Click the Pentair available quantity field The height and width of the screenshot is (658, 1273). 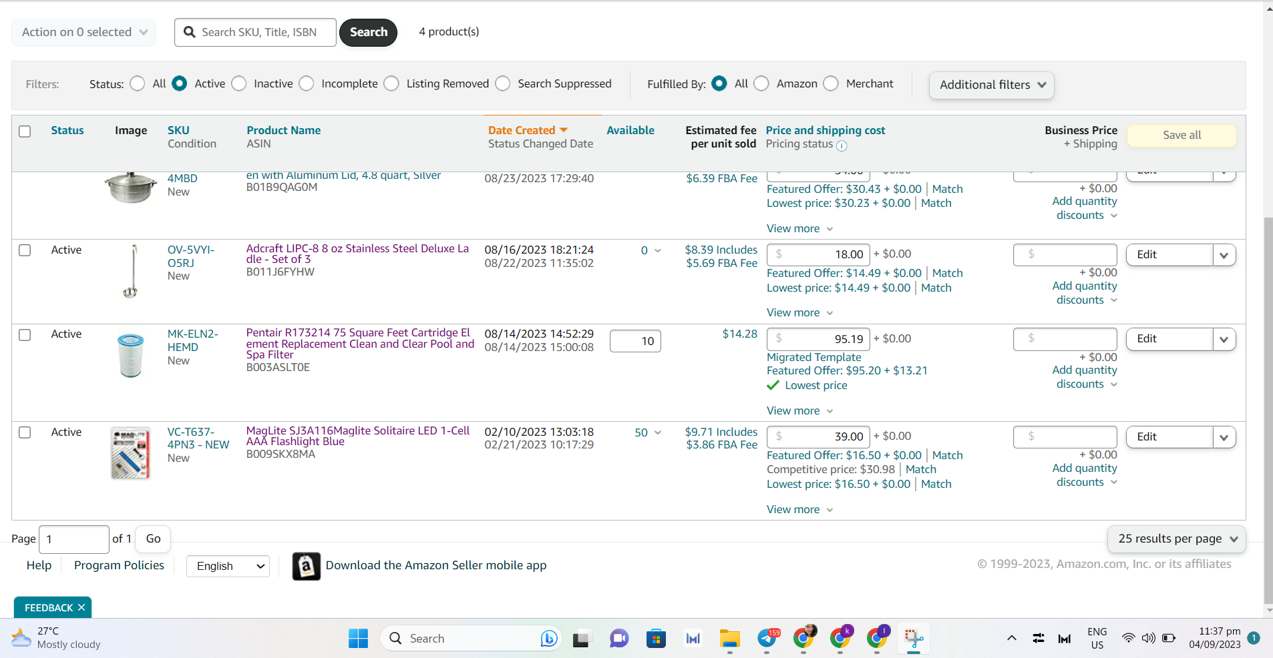click(x=635, y=341)
